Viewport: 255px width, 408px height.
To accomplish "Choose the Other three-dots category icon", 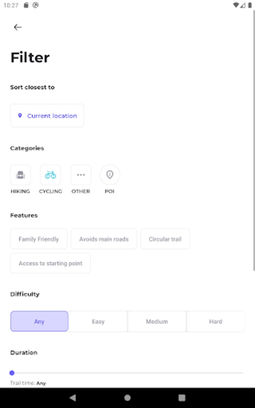I will pyautogui.click(x=81, y=175).
